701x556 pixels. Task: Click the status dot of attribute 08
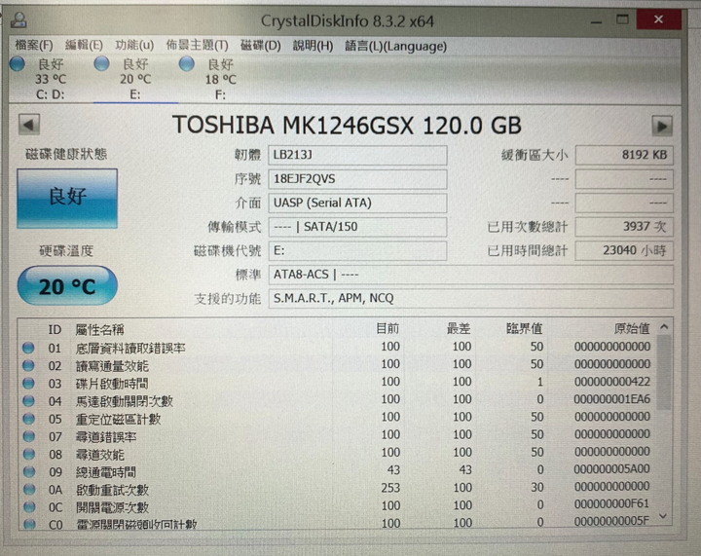pyautogui.click(x=29, y=454)
